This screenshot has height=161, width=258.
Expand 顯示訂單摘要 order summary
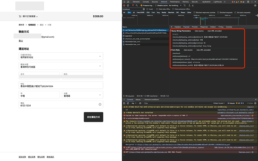pyautogui.click(x=29, y=16)
